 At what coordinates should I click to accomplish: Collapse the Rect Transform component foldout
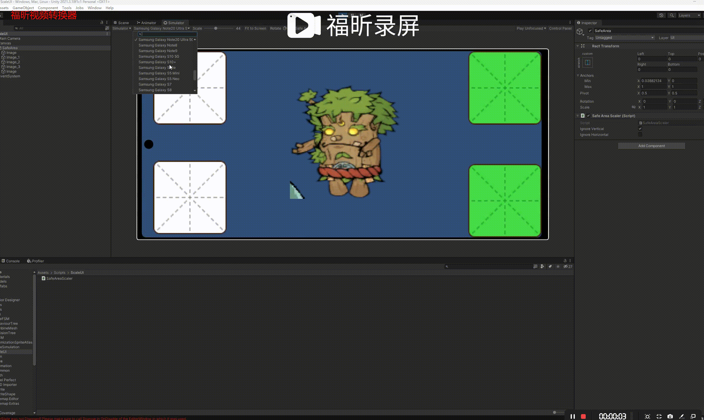pos(577,46)
